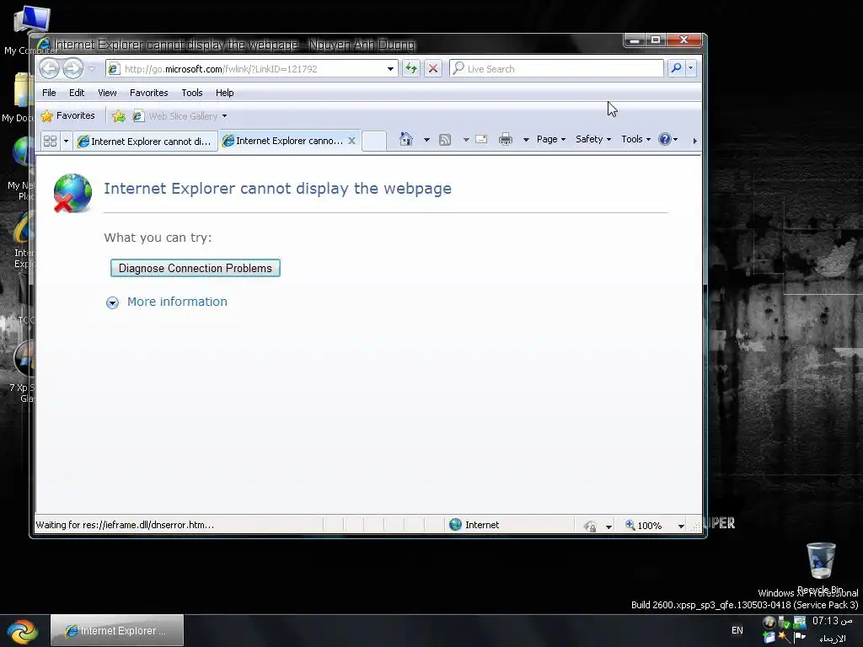863x647 pixels.
Task: Click the Print printer icon
Action: pos(506,140)
